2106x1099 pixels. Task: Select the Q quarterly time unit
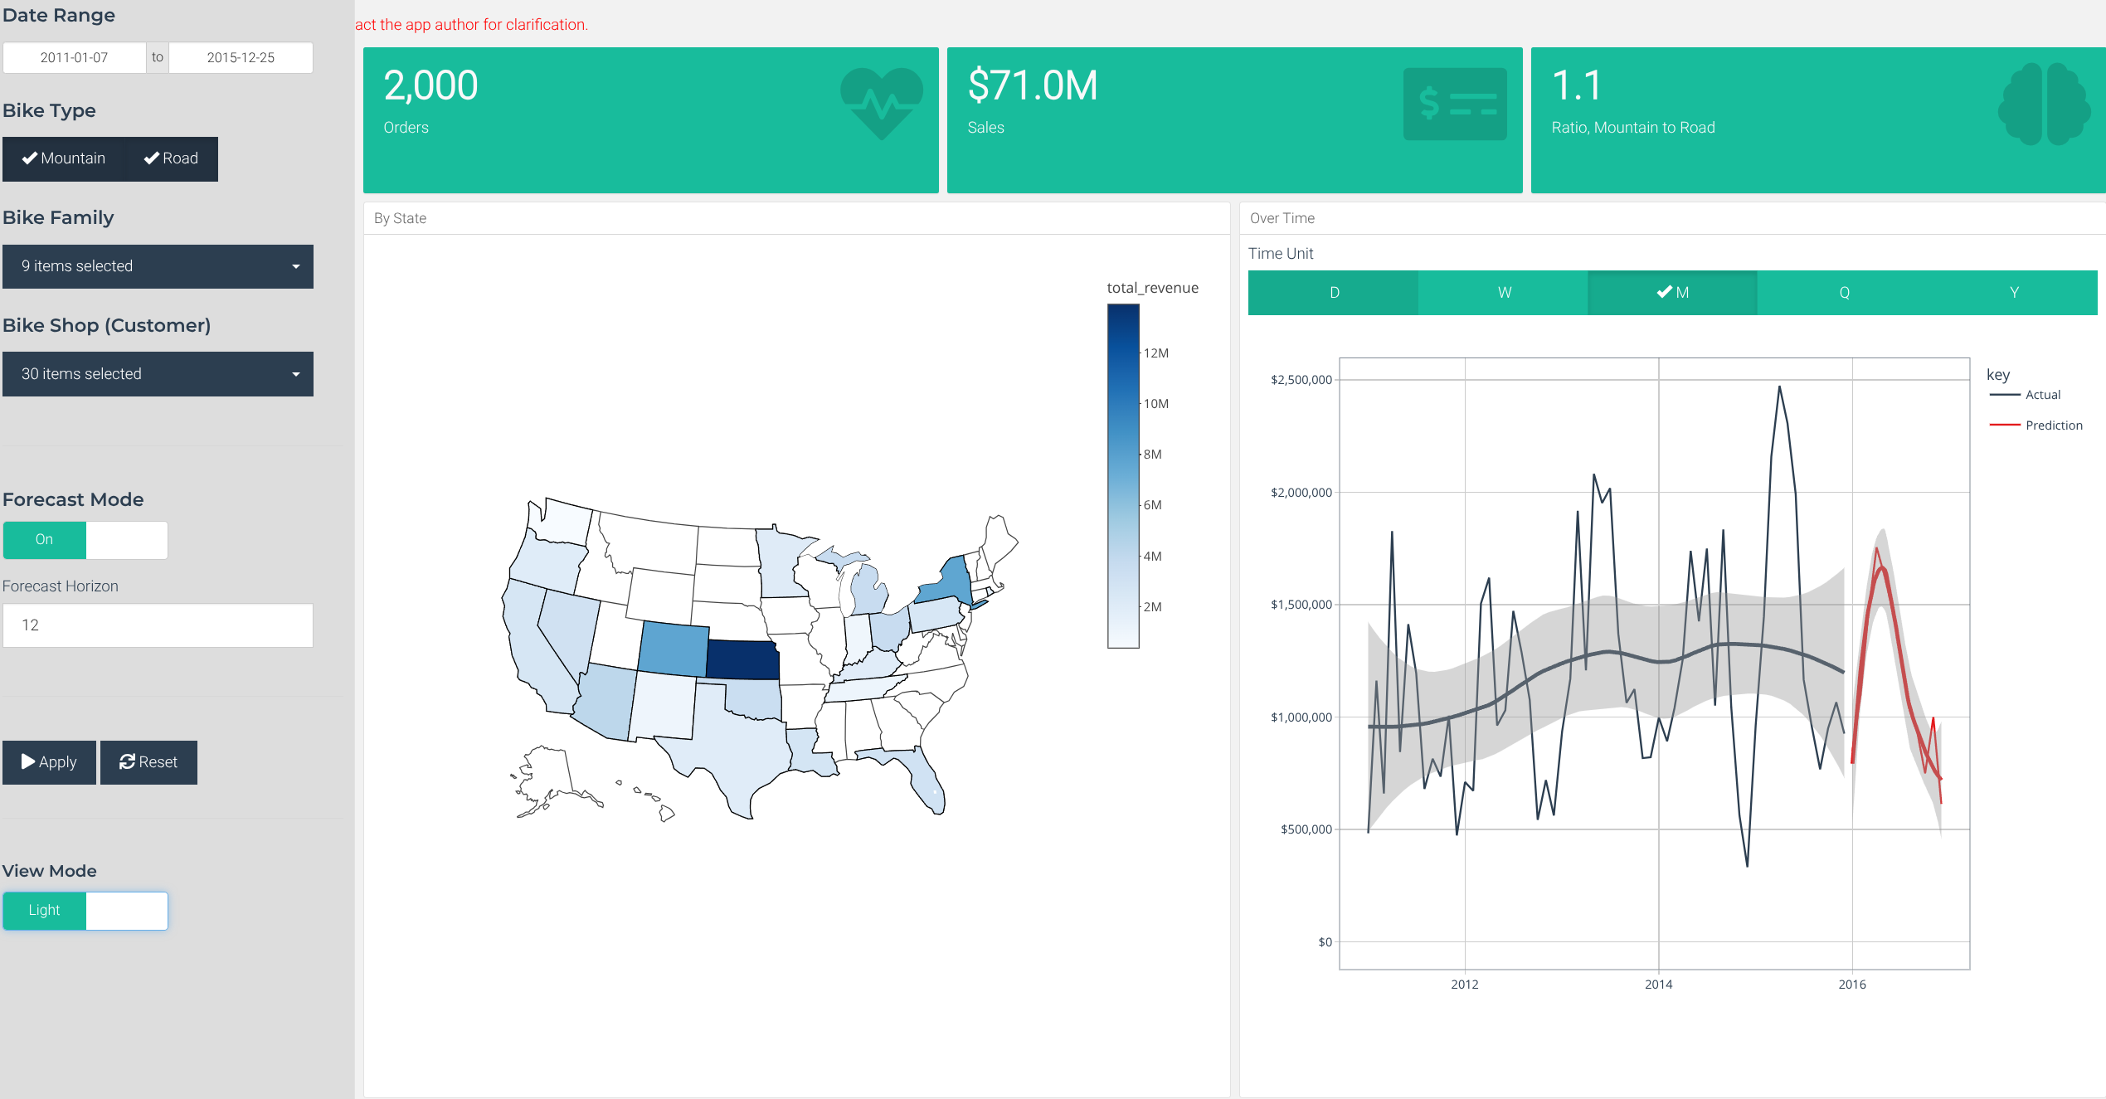(x=1843, y=292)
